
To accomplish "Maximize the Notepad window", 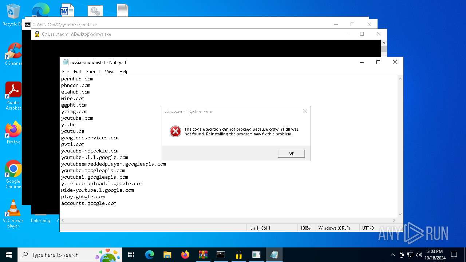I will pos(378,62).
